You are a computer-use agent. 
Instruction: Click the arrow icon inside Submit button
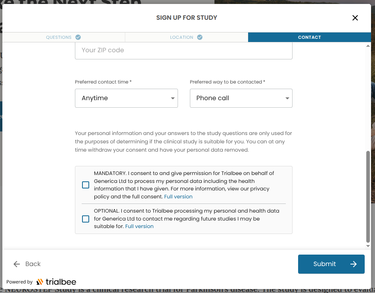coord(354,264)
